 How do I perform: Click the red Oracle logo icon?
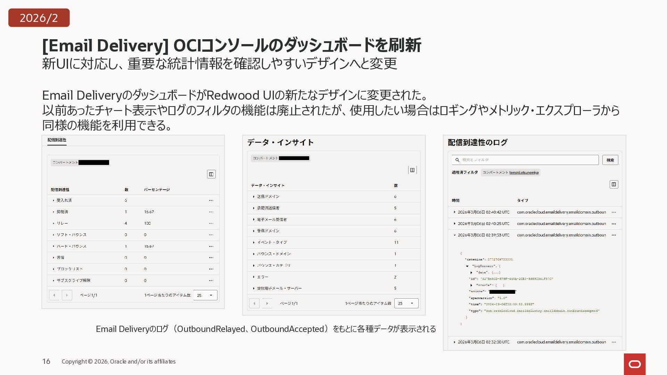[x=635, y=364]
